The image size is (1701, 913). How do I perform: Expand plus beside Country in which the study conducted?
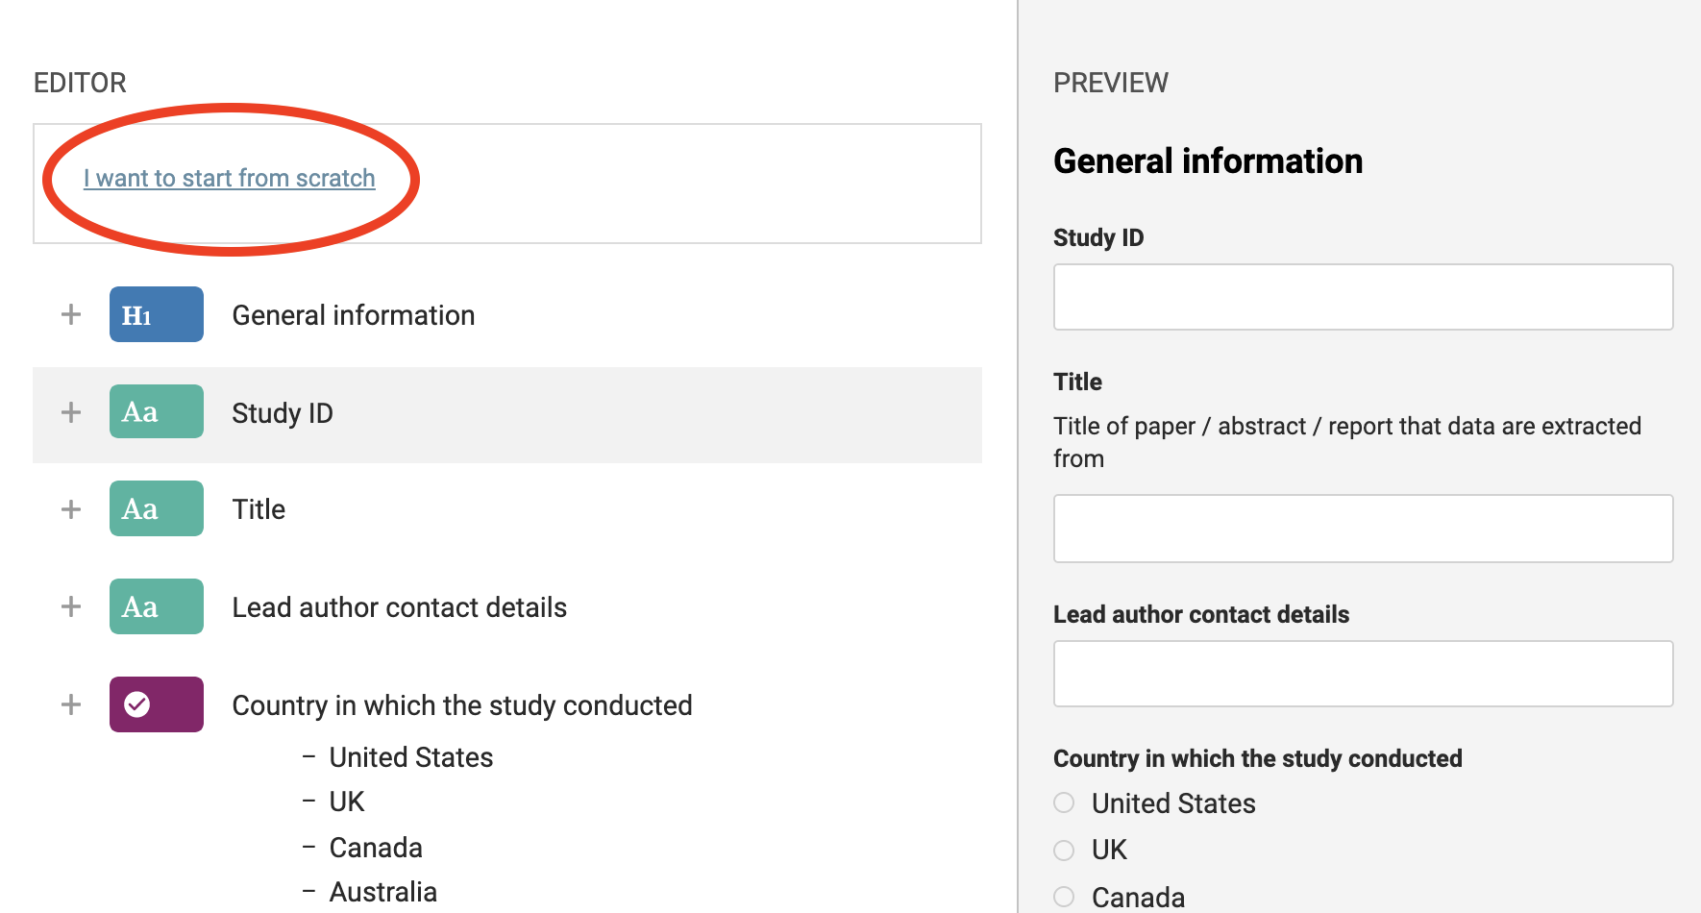(x=71, y=704)
